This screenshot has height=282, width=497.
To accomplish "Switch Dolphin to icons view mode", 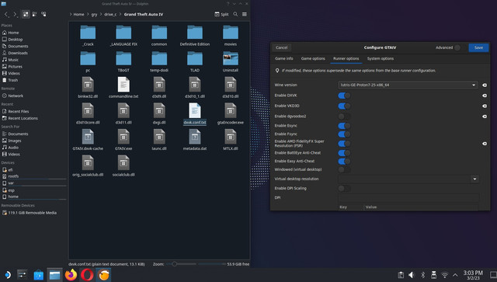I will point(26,14).
